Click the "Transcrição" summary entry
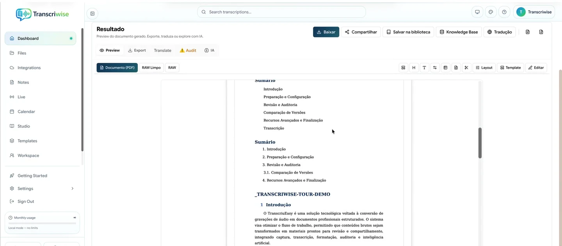This screenshot has width=562, height=246. pos(274,128)
